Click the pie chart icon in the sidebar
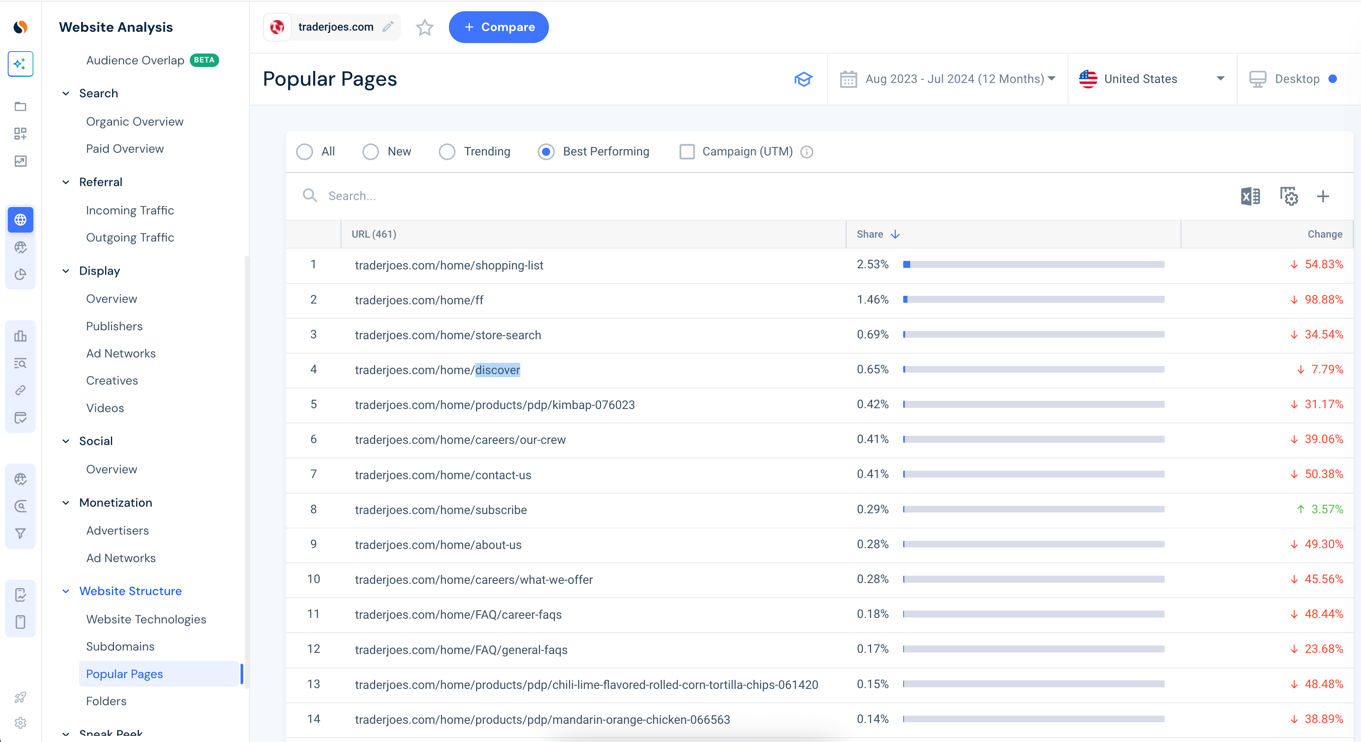 tap(20, 274)
